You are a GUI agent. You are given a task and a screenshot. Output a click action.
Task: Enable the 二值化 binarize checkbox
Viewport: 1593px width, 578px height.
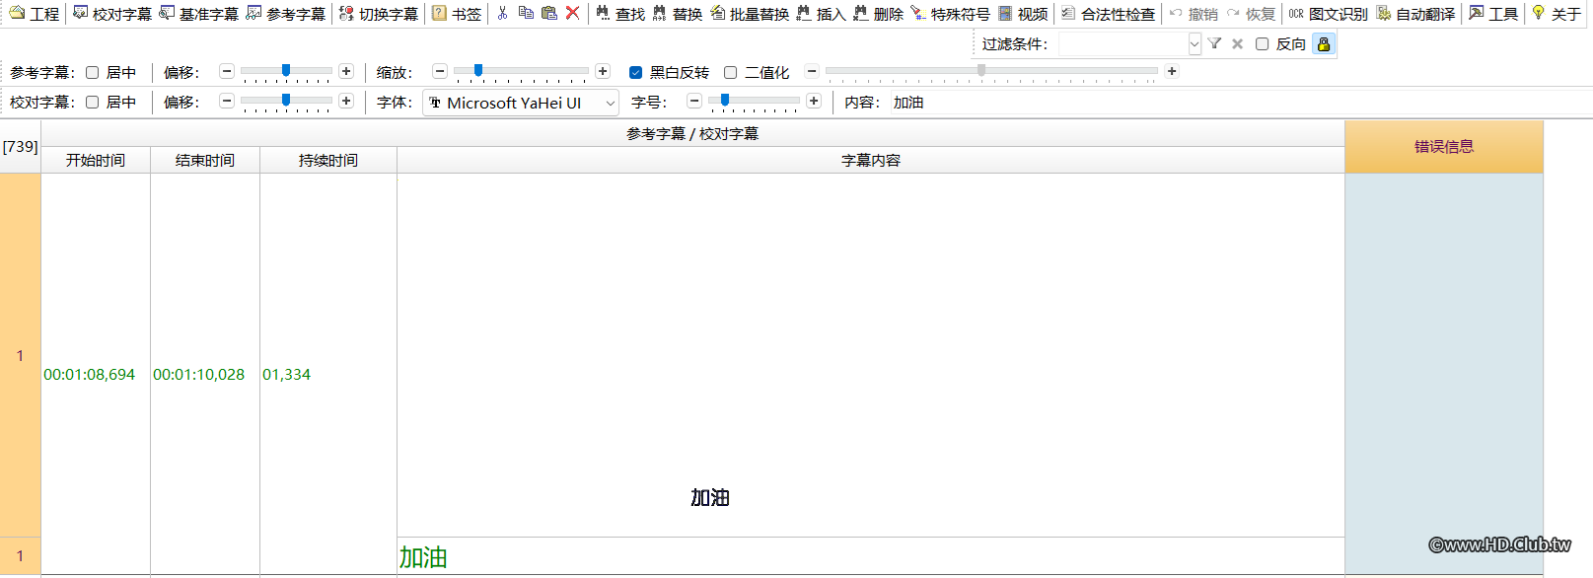click(730, 72)
